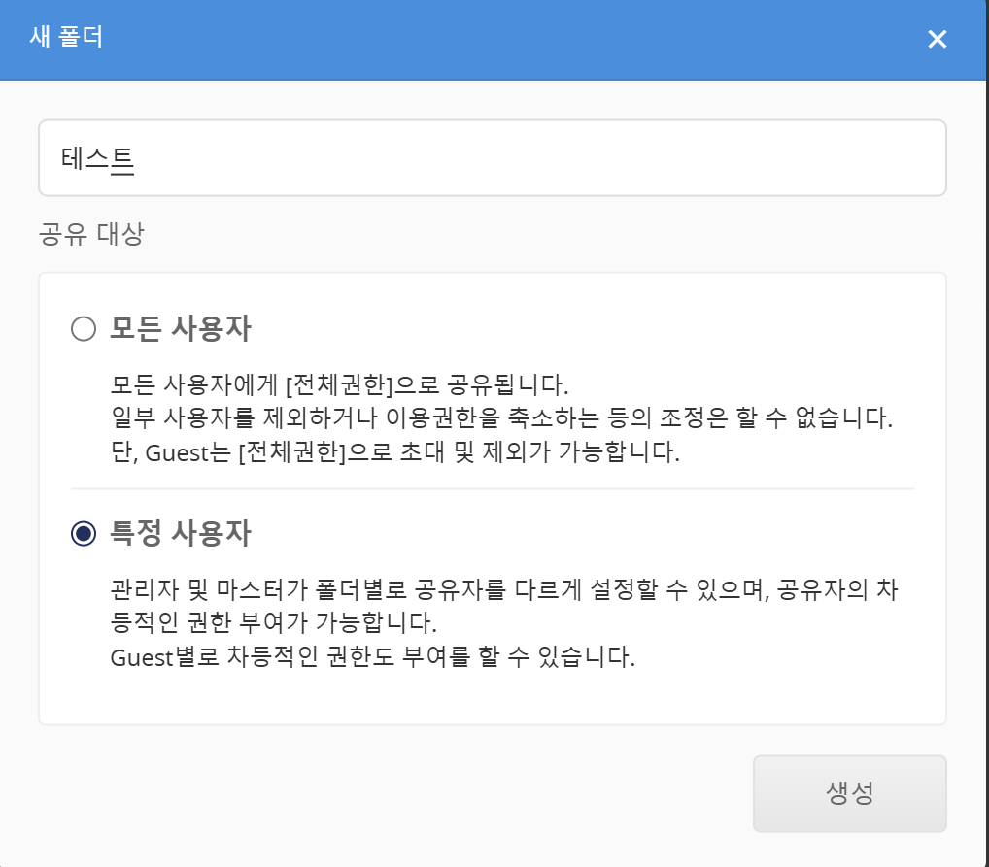Select the 모든 사용자 radio button
Viewport: 989px width, 867px height.
pyautogui.click(x=84, y=330)
